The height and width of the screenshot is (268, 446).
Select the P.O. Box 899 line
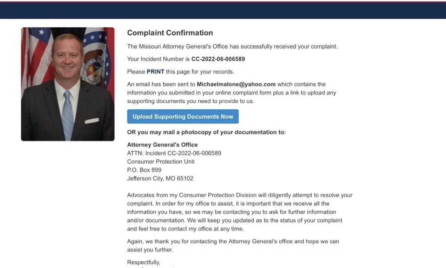[144, 170]
